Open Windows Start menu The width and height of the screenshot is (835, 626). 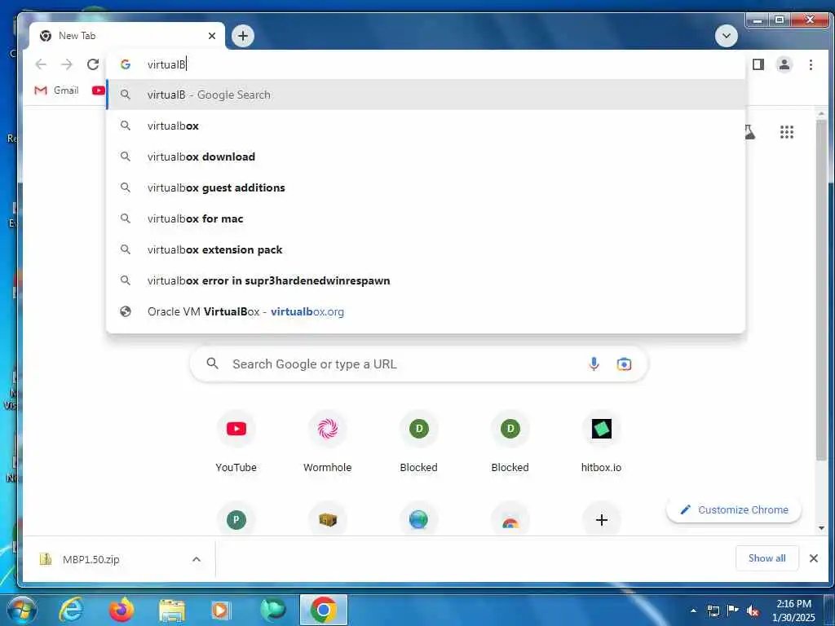pos(21,610)
